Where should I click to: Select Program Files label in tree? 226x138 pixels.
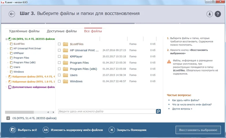pyautogui.click(x=21, y=58)
